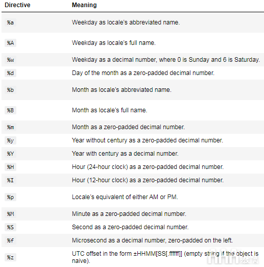The height and width of the screenshot is (267, 264).
Task: Click the %M minute directive badge
Action: coord(10,214)
